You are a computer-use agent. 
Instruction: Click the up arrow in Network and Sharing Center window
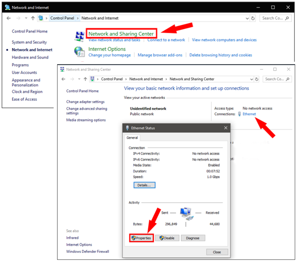pyautogui.click(x=85, y=79)
